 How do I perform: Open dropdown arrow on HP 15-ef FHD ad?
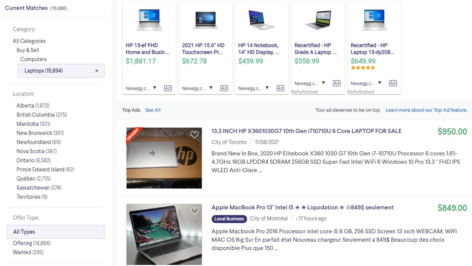pos(155,88)
